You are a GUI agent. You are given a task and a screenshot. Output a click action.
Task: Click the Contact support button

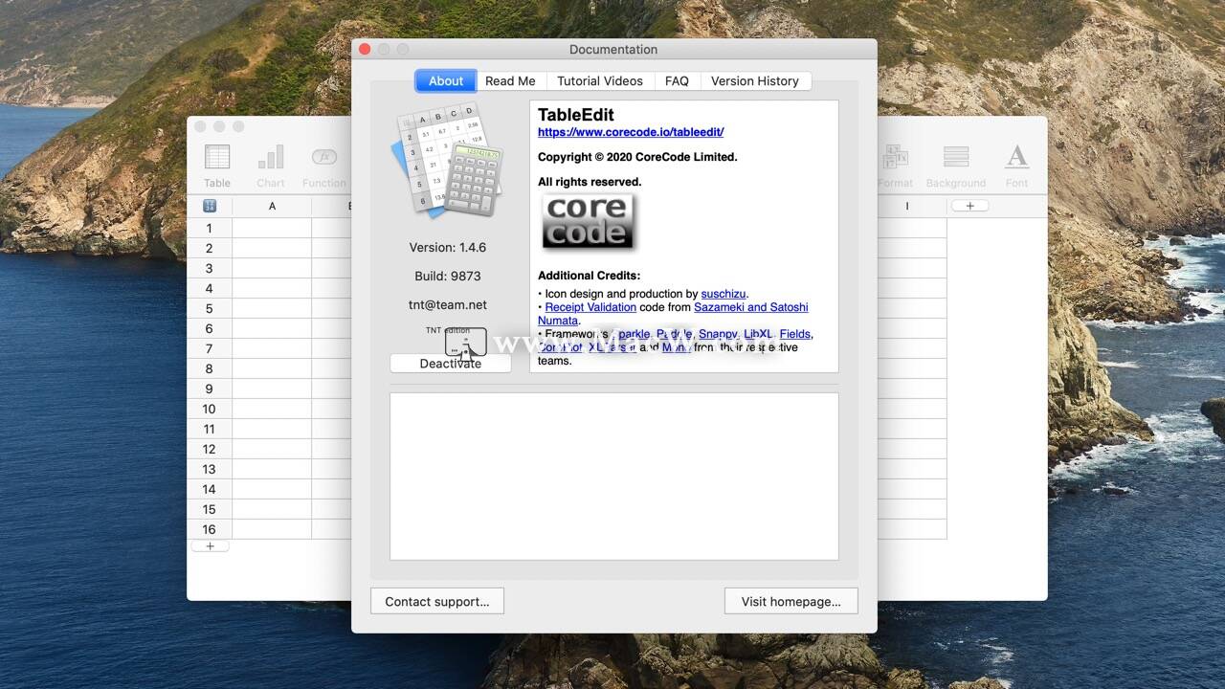point(437,601)
